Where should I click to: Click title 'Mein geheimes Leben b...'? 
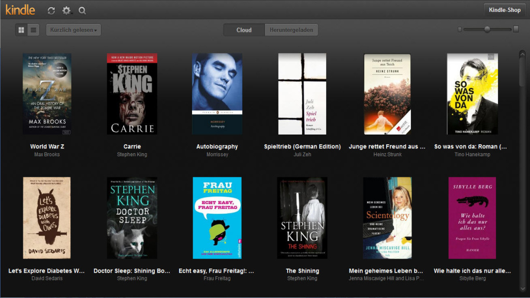tap(386, 271)
